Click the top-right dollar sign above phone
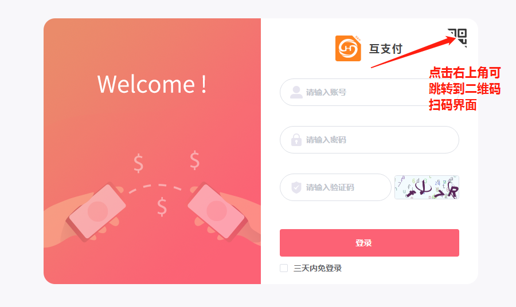This screenshot has height=307, width=516. coord(194,160)
